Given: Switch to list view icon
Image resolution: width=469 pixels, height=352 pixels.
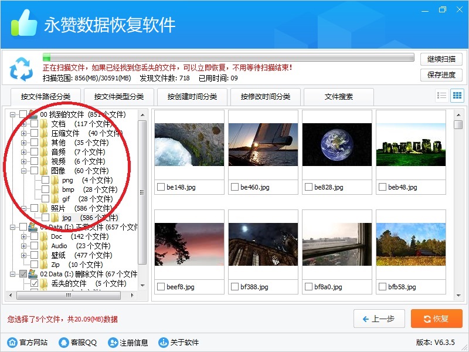Looking at the screenshot, I should (x=442, y=96).
